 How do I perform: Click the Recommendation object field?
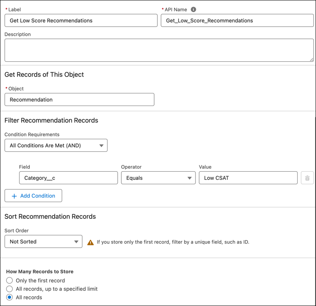click(x=80, y=99)
